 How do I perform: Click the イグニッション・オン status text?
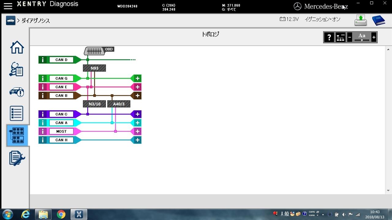[x=322, y=19]
